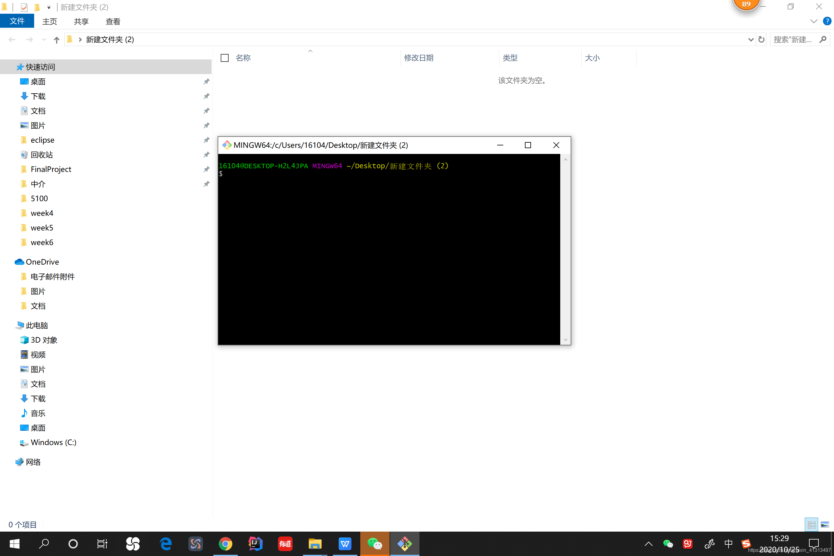Switch to large icons view layout
This screenshot has height=556, width=834.
(825, 524)
